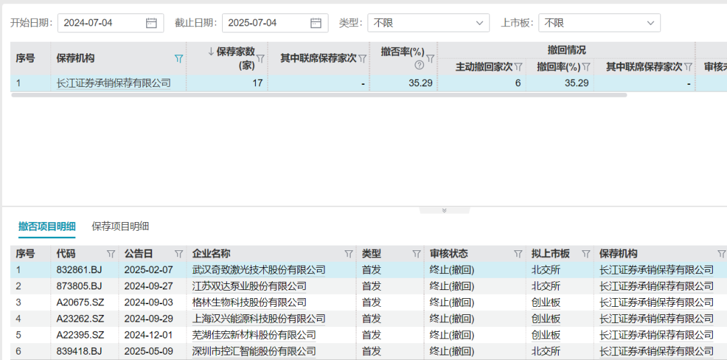Viewport: 727px width, 360px height.
Task: Collapse the panel using the double-chevron divider handle
Action: (x=444, y=210)
